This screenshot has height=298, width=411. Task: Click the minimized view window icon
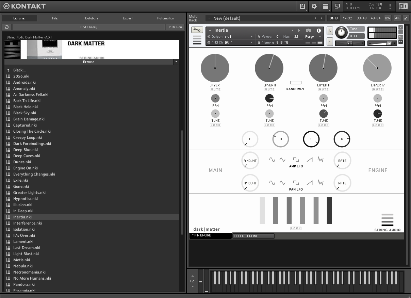click(337, 6)
